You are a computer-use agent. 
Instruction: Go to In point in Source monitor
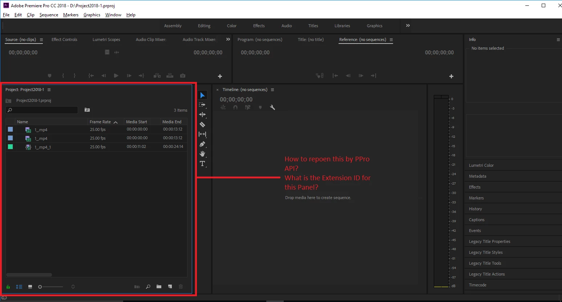point(91,76)
